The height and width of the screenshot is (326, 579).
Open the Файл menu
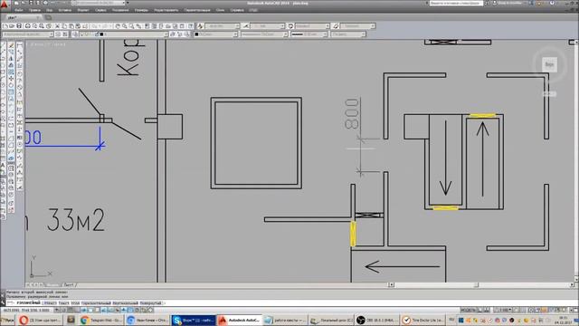(18, 10)
